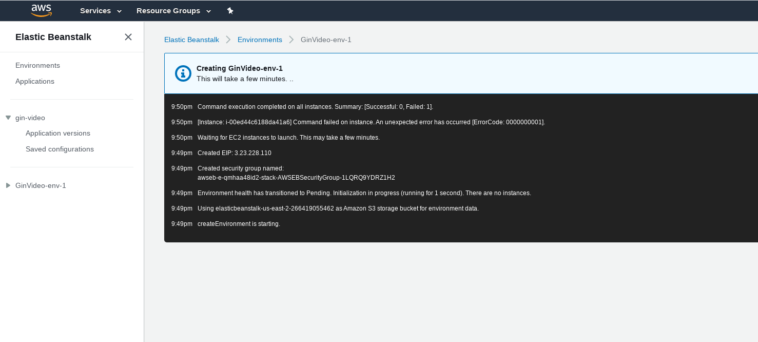The height and width of the screenshot is (342, 758).
Task: Open the Services dropdown menu
Action: [101, 11]
